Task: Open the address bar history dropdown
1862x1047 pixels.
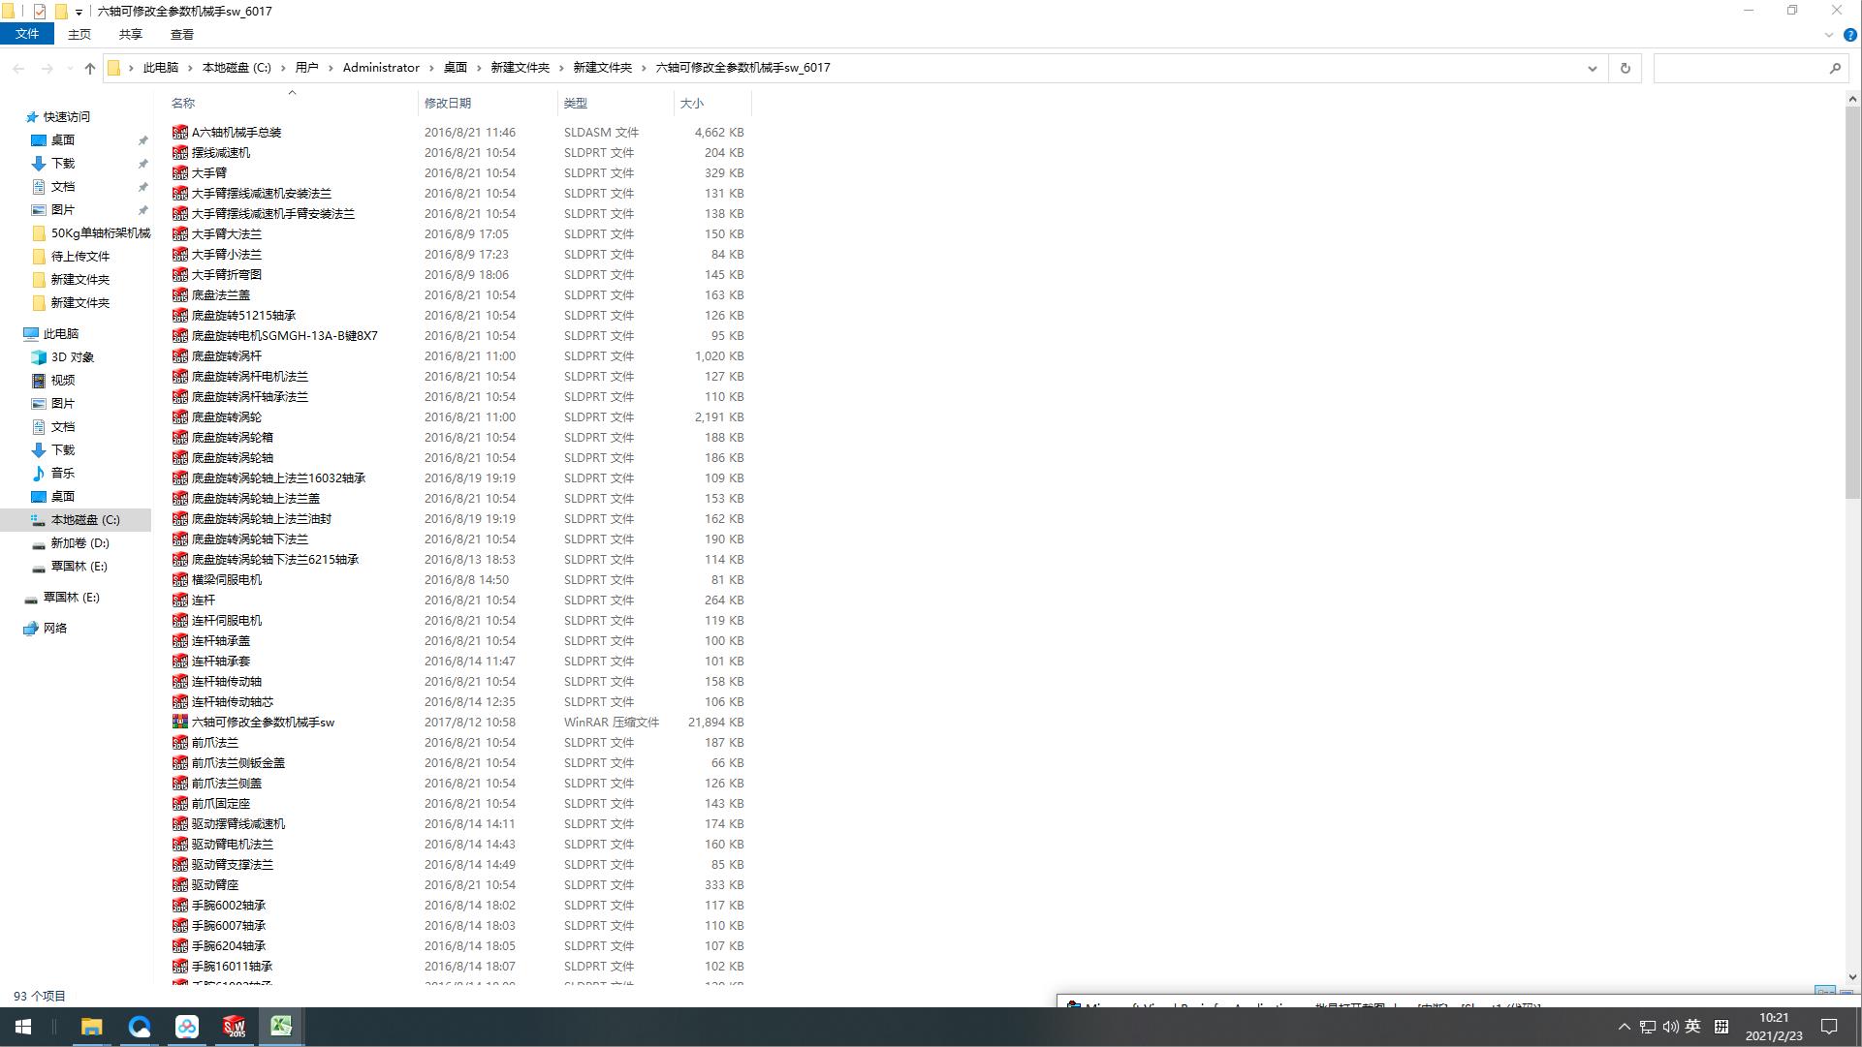Action: (1592, 68)
